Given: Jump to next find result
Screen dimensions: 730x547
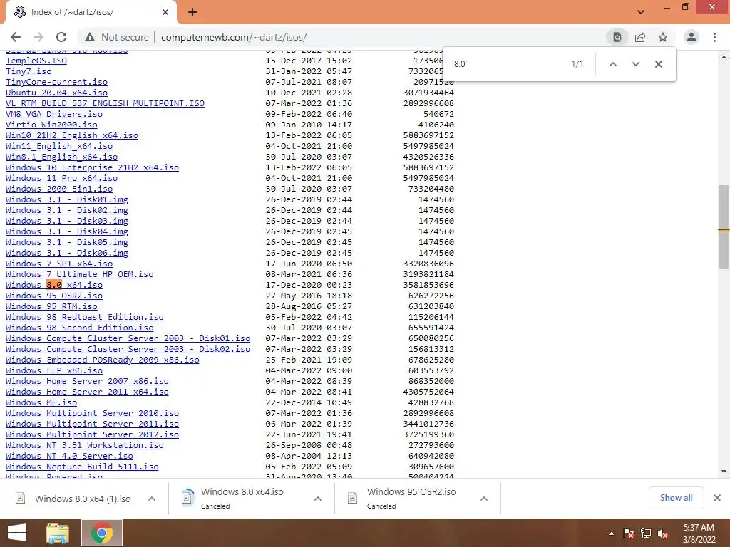Looking at the screenshot, I should [x=635, y=64].
